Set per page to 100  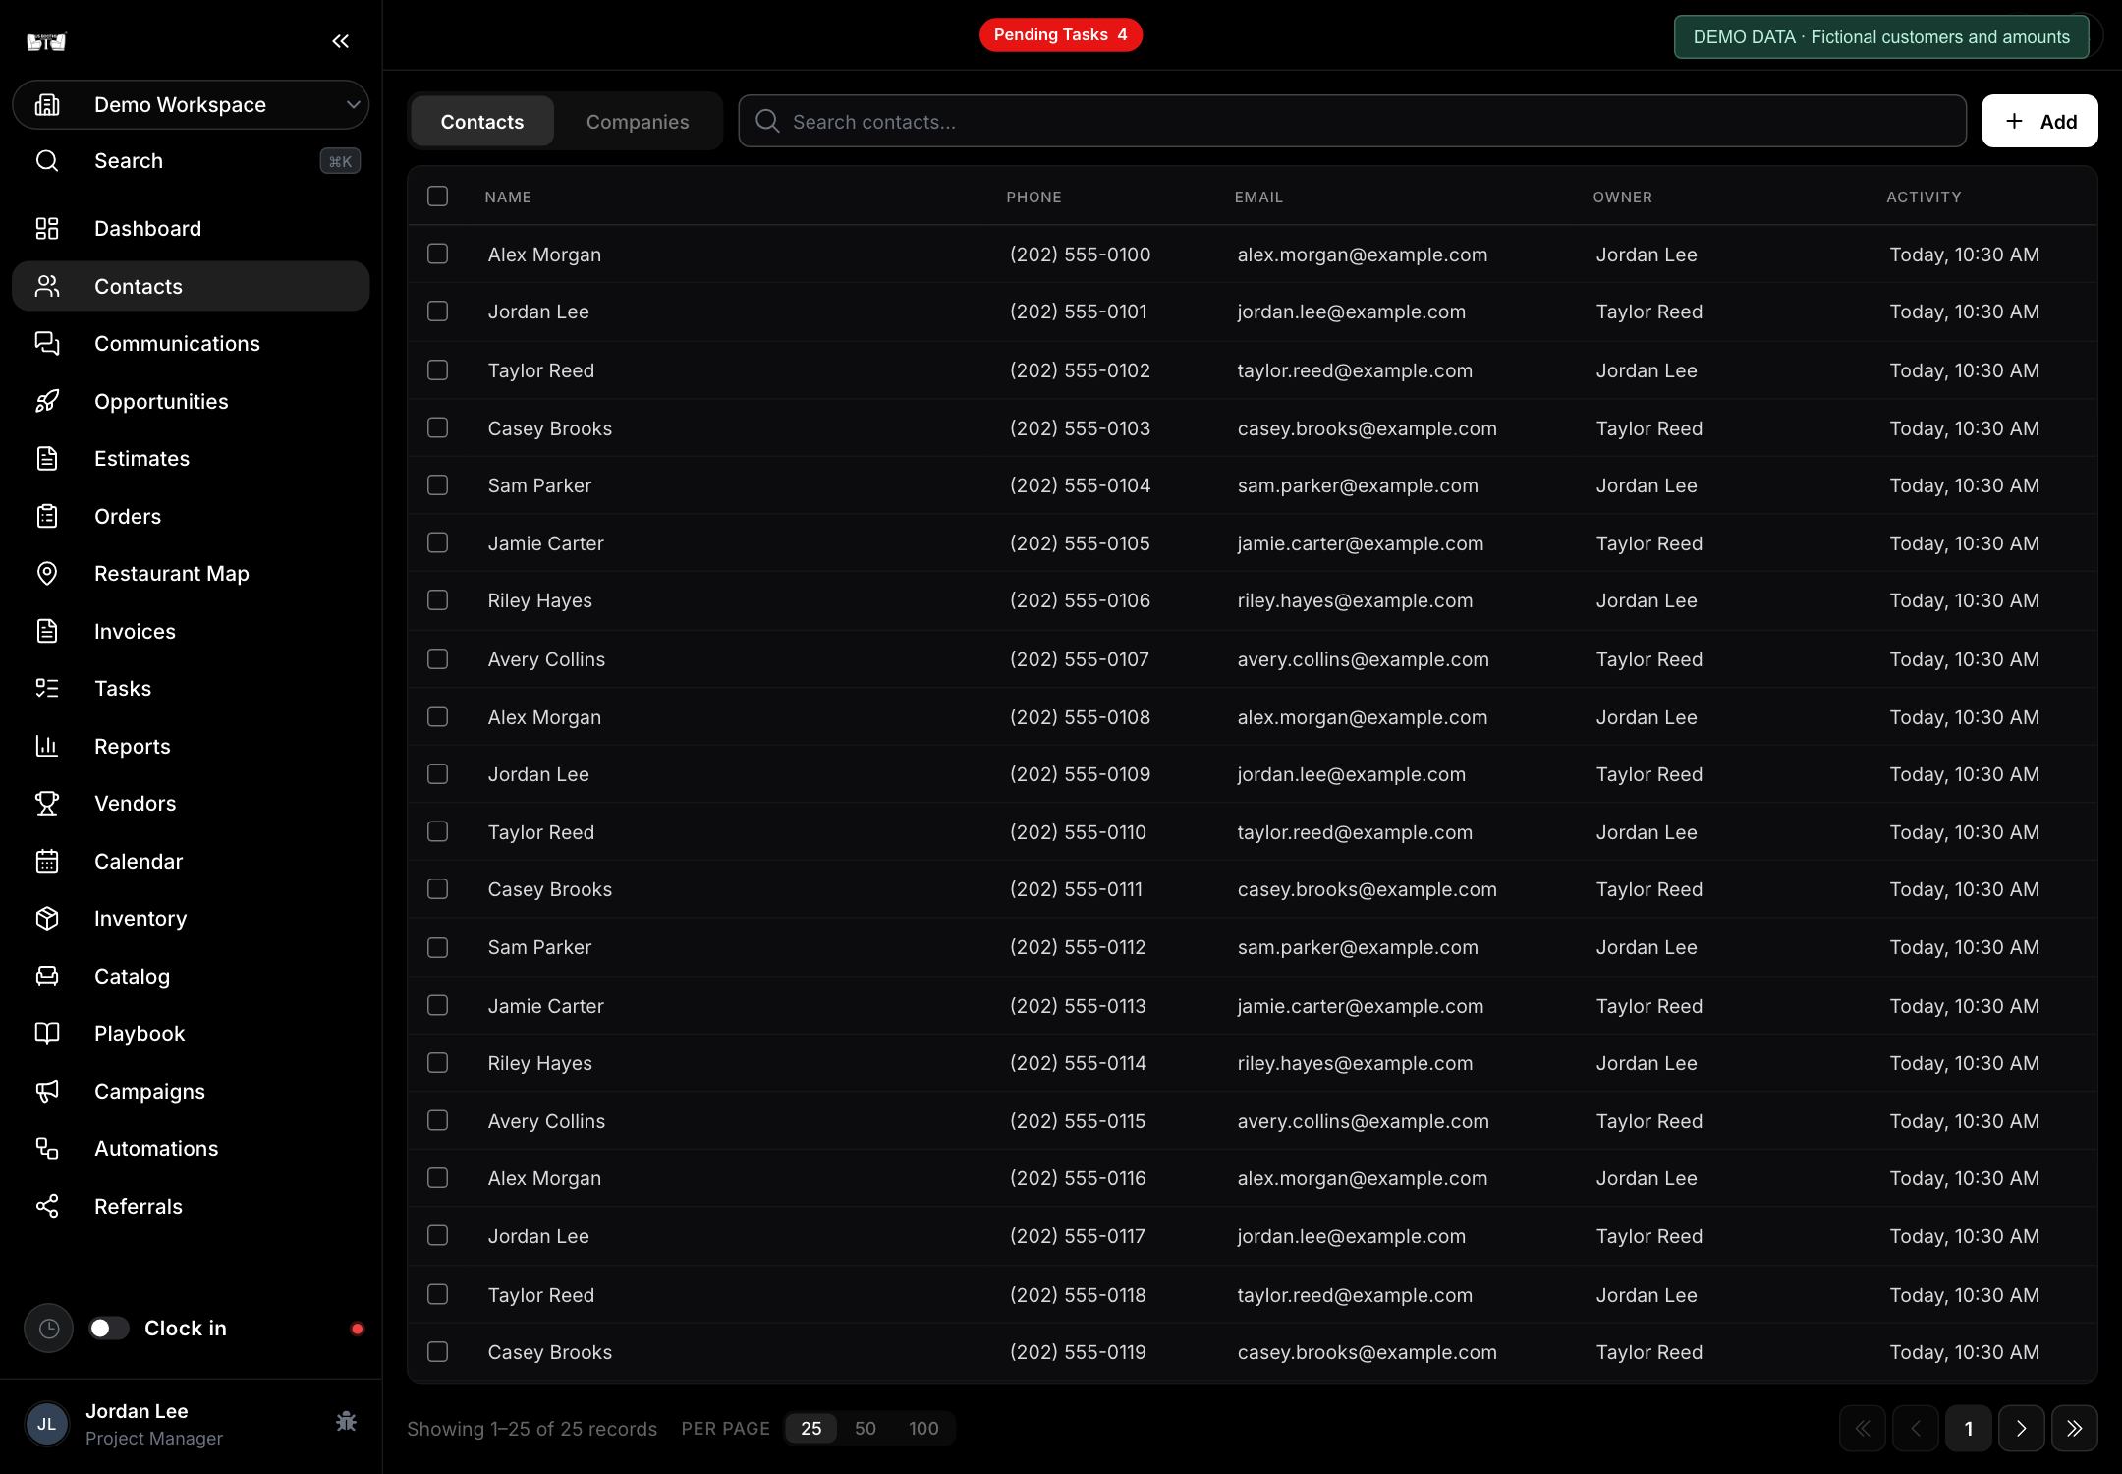click(x=923, y=1429)
